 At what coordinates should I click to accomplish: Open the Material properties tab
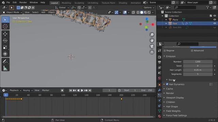159,116
